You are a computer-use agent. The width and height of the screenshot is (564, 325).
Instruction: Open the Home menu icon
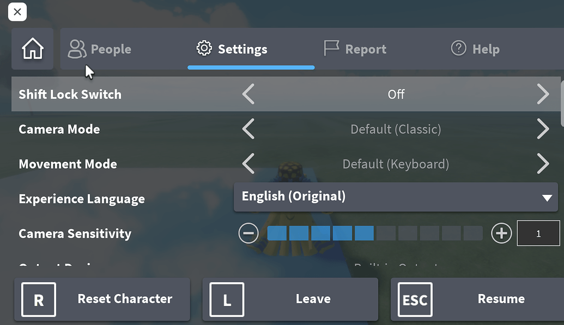click(x=32, y=49)
